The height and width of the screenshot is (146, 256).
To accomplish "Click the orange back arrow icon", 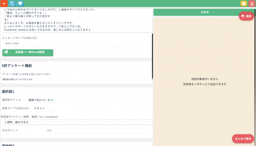I will click(x=4, y=4).
